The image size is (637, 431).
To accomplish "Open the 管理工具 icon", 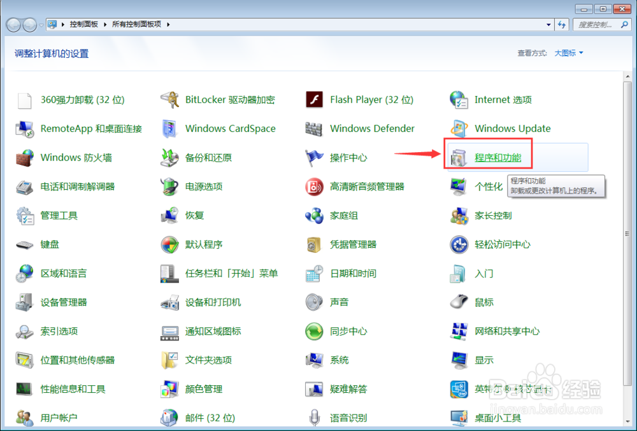I will (25, 215).
